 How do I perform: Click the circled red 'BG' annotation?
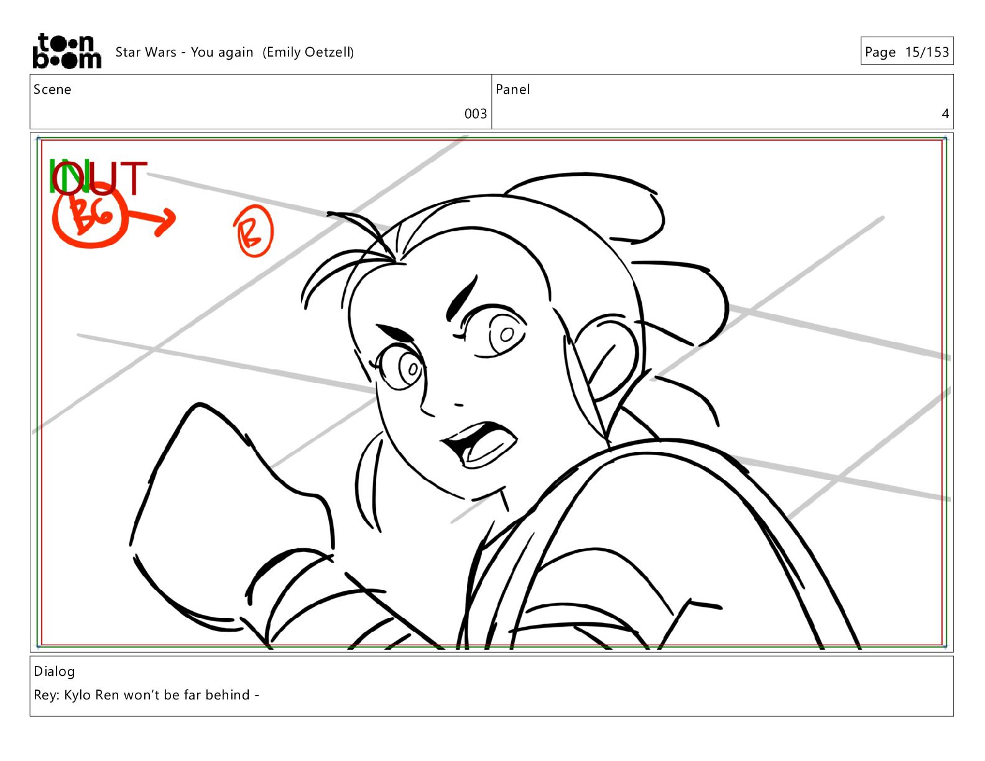tap(90, 216)
